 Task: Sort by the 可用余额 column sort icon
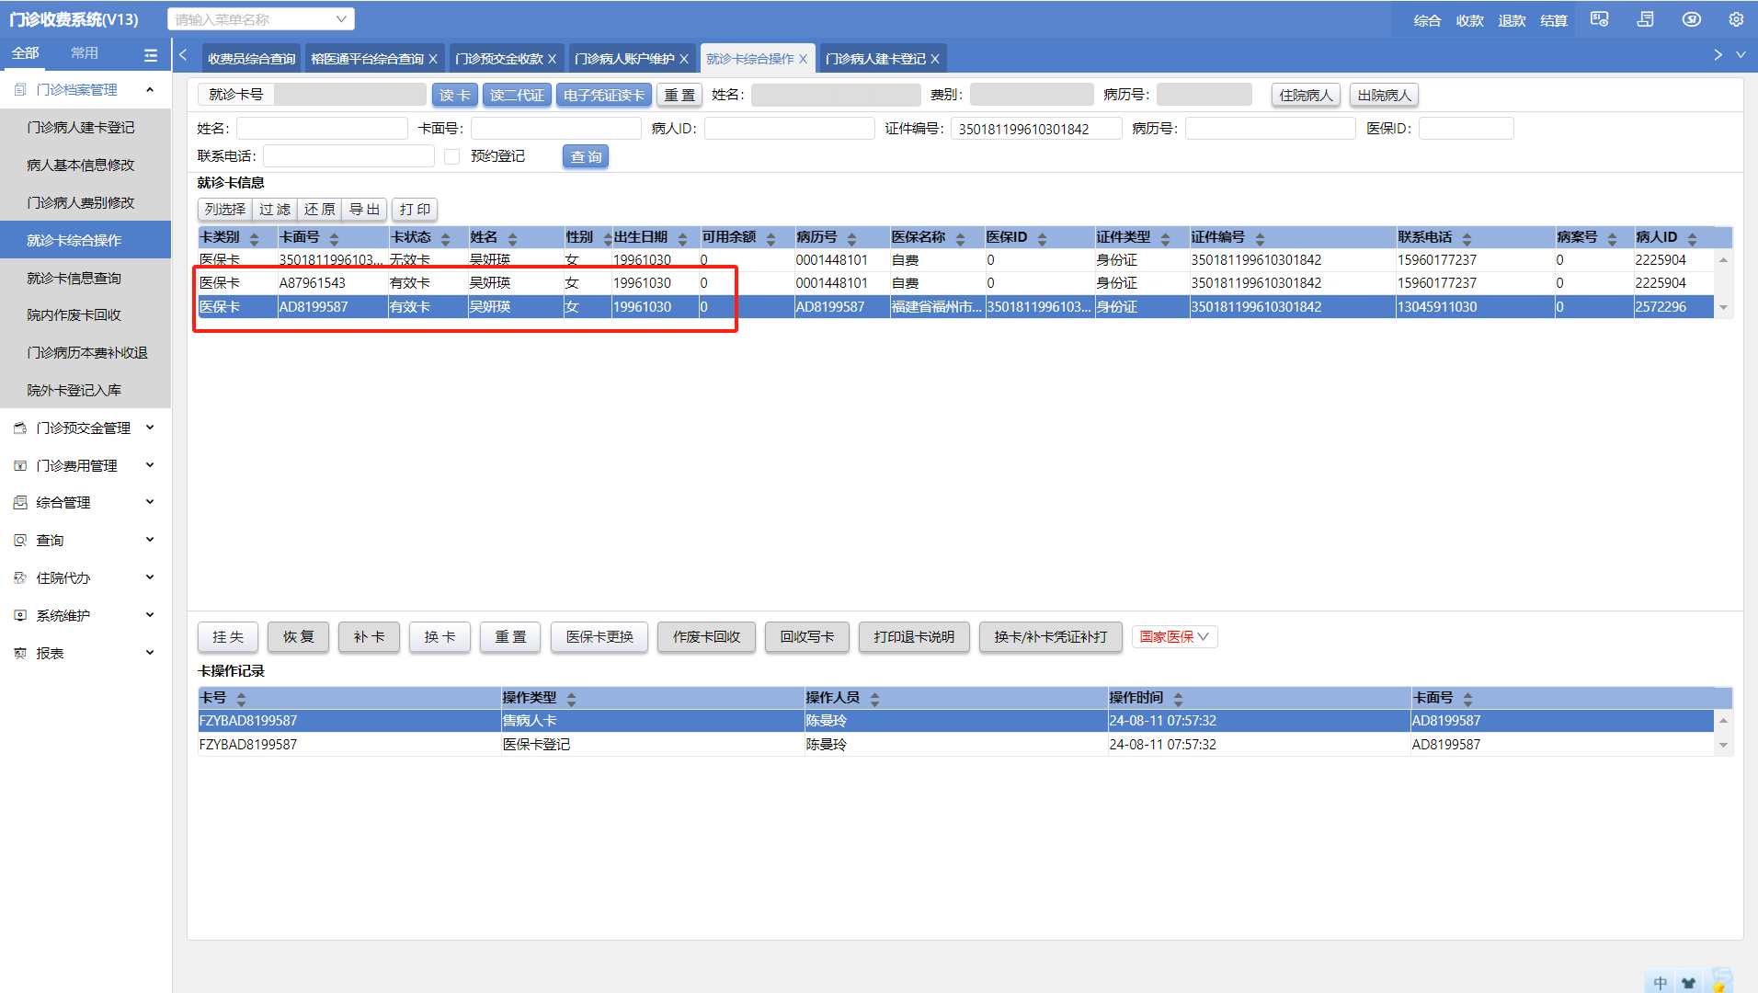[771, 238]
